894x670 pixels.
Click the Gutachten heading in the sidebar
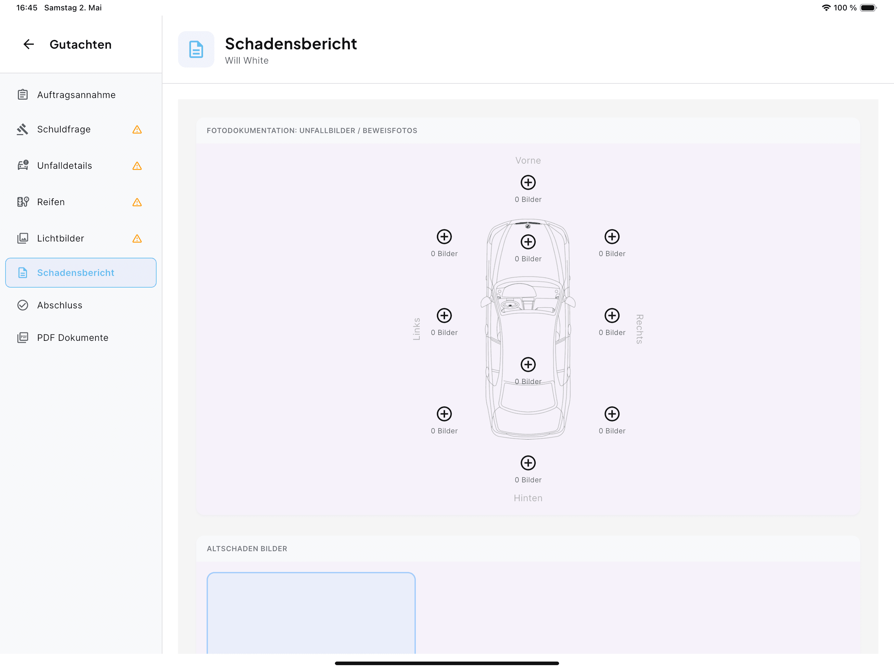pos(81,44)
